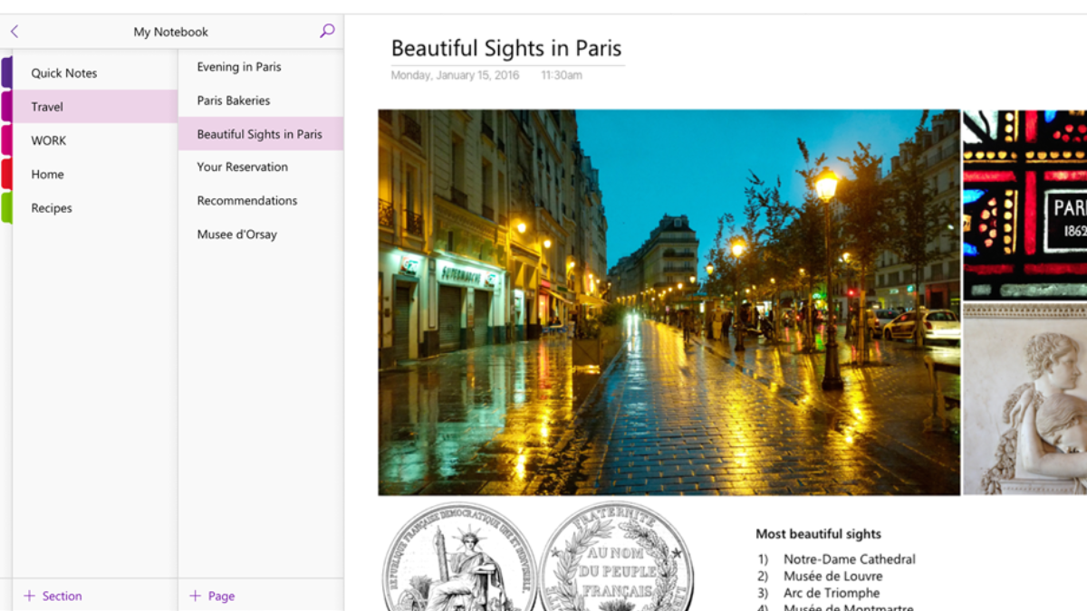The height and width of the screenshot is (611, 1087).
Task: Click the red Home color tab
Action: 6,174
